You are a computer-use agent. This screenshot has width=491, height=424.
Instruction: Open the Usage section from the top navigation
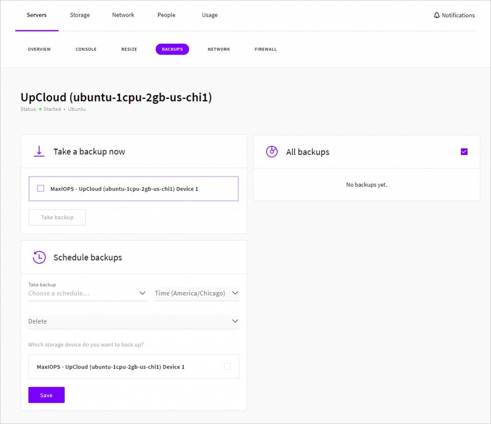coord(210,15)
